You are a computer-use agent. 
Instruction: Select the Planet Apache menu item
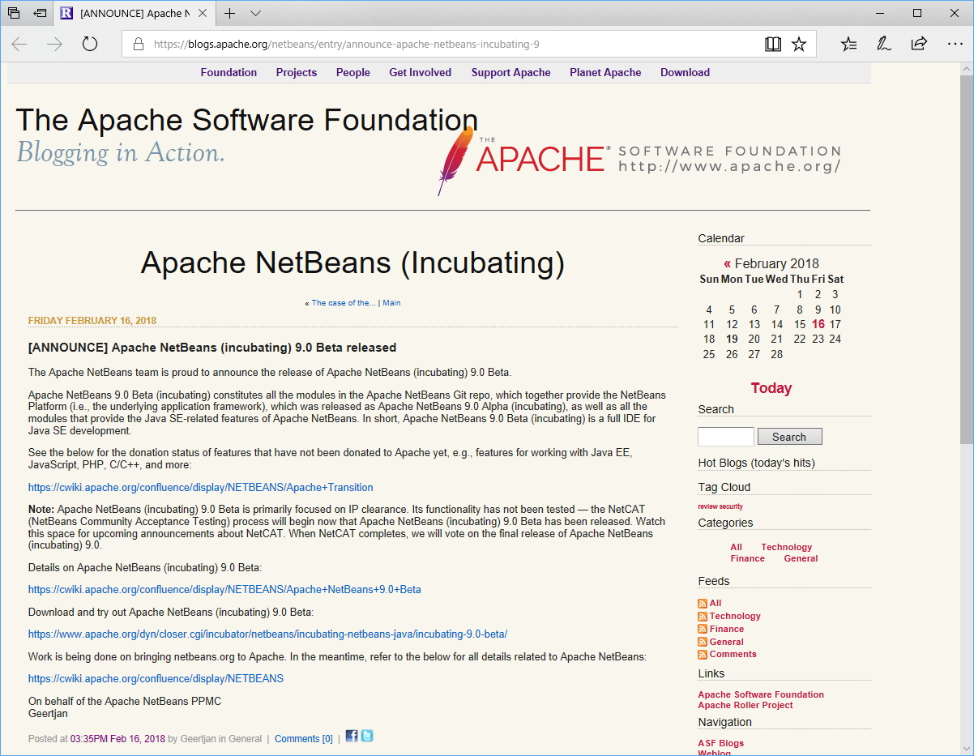pos(605,72)
